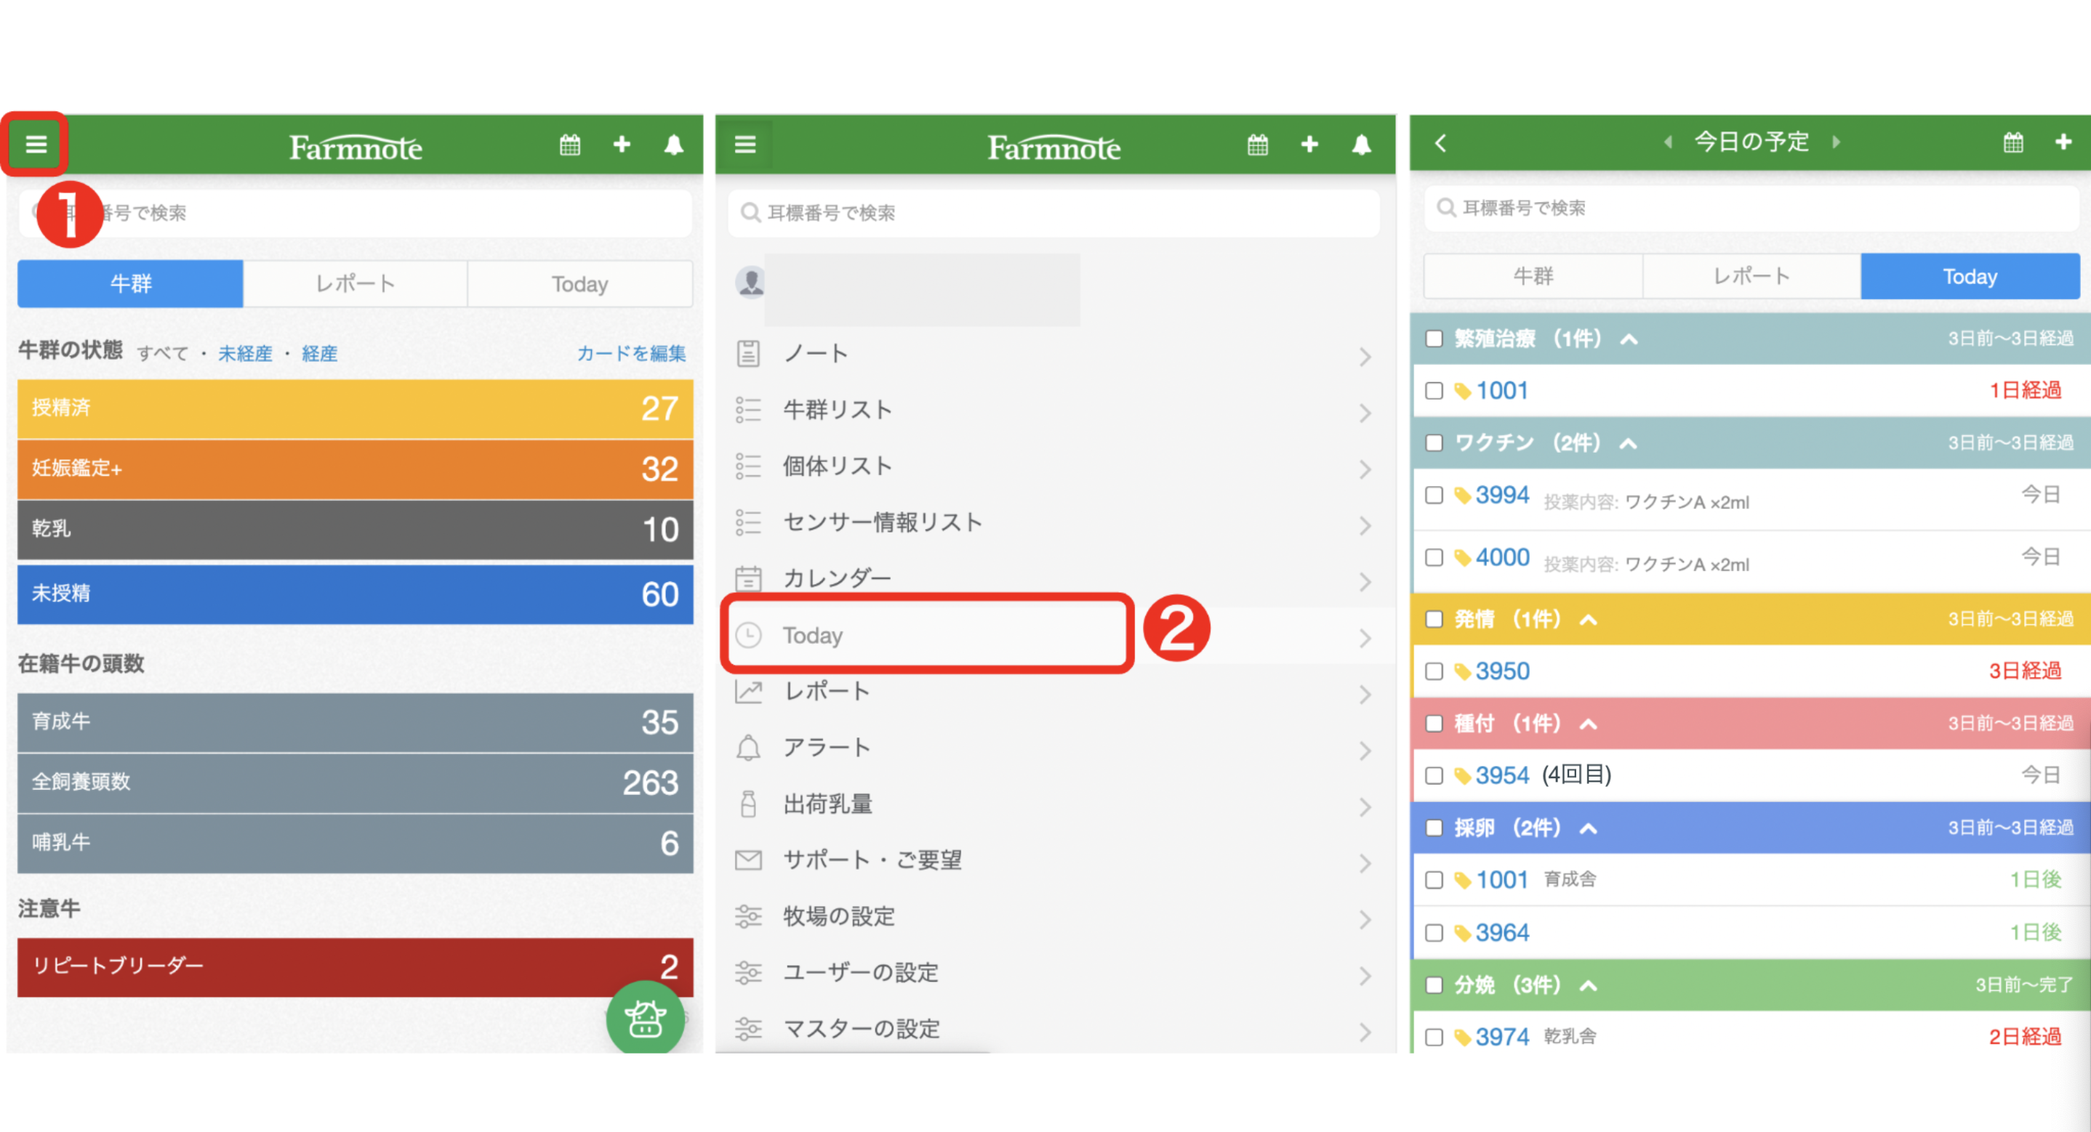Collapse the 採卵 section chevron
The width and height of the screenshot is (2091, 1132).
[1589, 828]
